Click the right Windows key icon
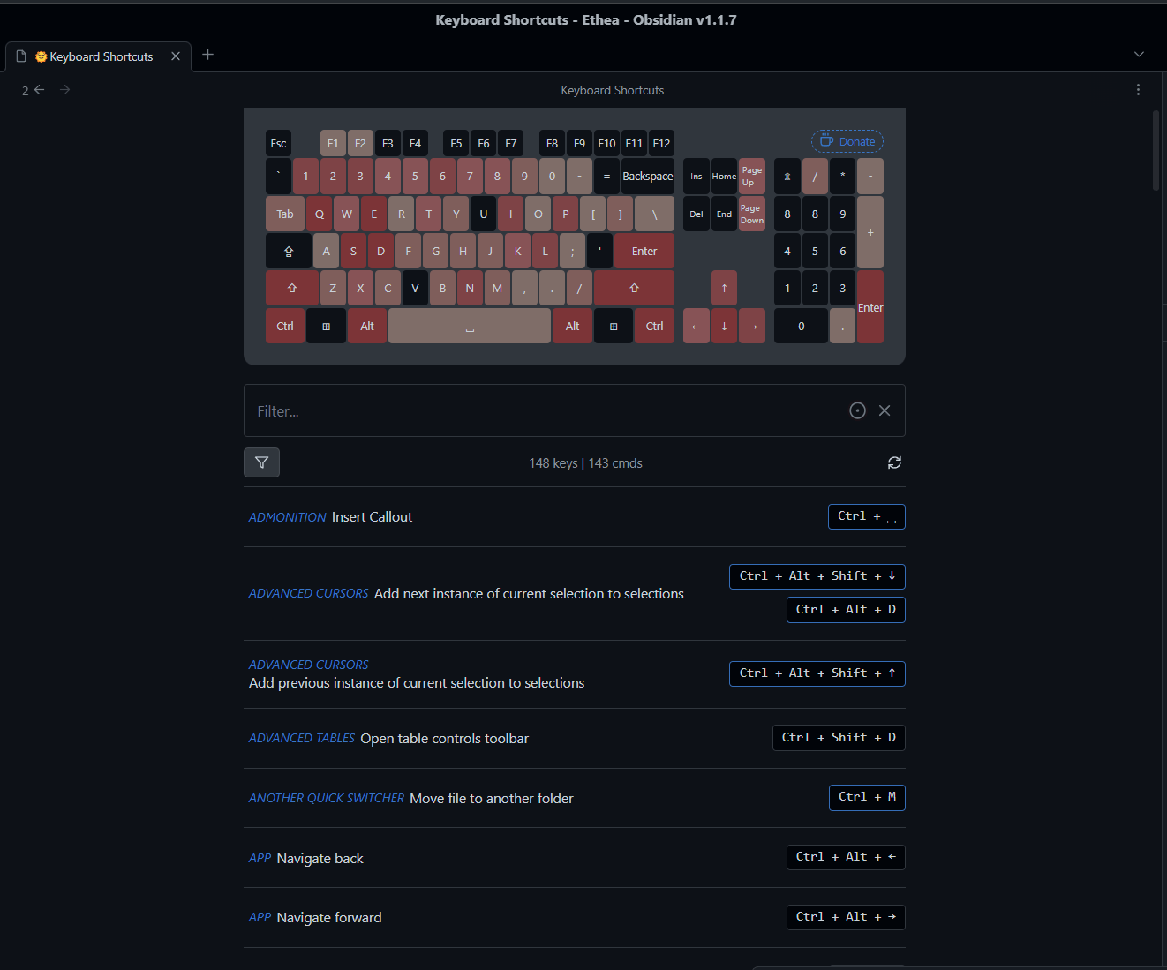The width and height of the screenshot is (1167, 970). point(614,326)
